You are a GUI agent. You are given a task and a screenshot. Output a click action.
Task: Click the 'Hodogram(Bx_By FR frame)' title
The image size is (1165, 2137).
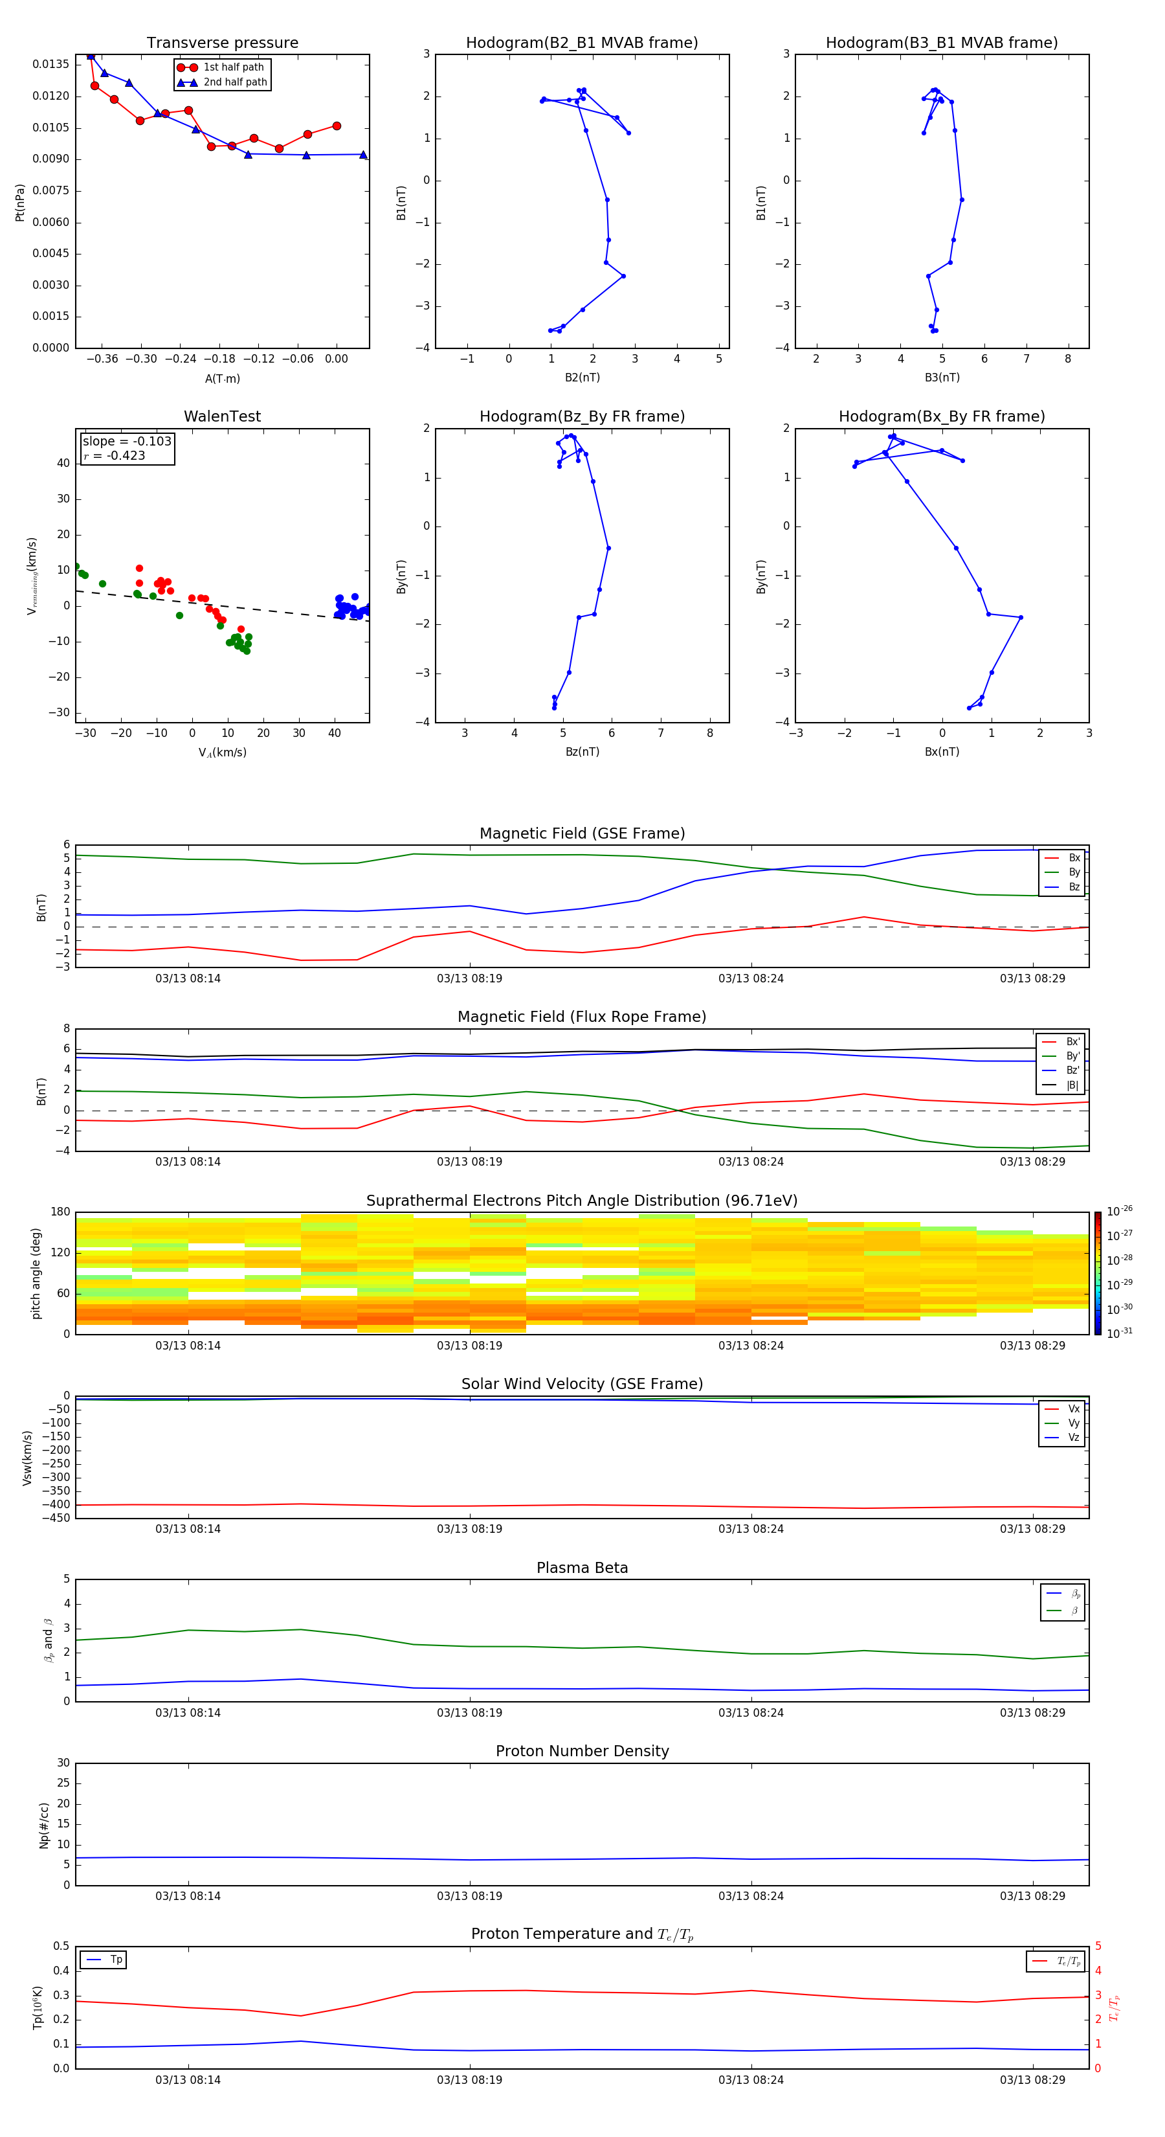tap(942, 416)
